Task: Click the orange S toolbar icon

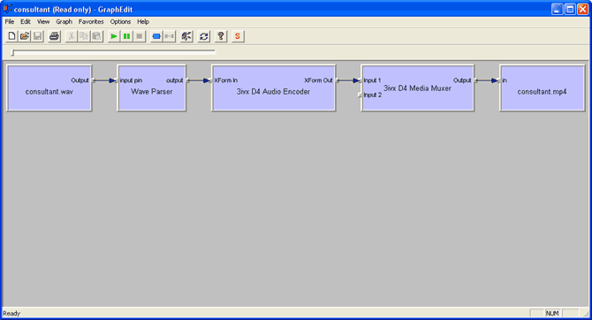Action: pos(238,36)
